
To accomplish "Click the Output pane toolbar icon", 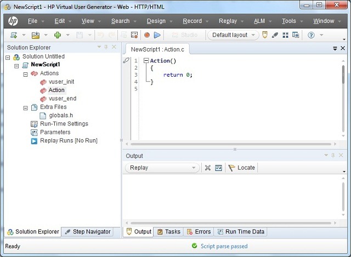I will click(264, 35).
